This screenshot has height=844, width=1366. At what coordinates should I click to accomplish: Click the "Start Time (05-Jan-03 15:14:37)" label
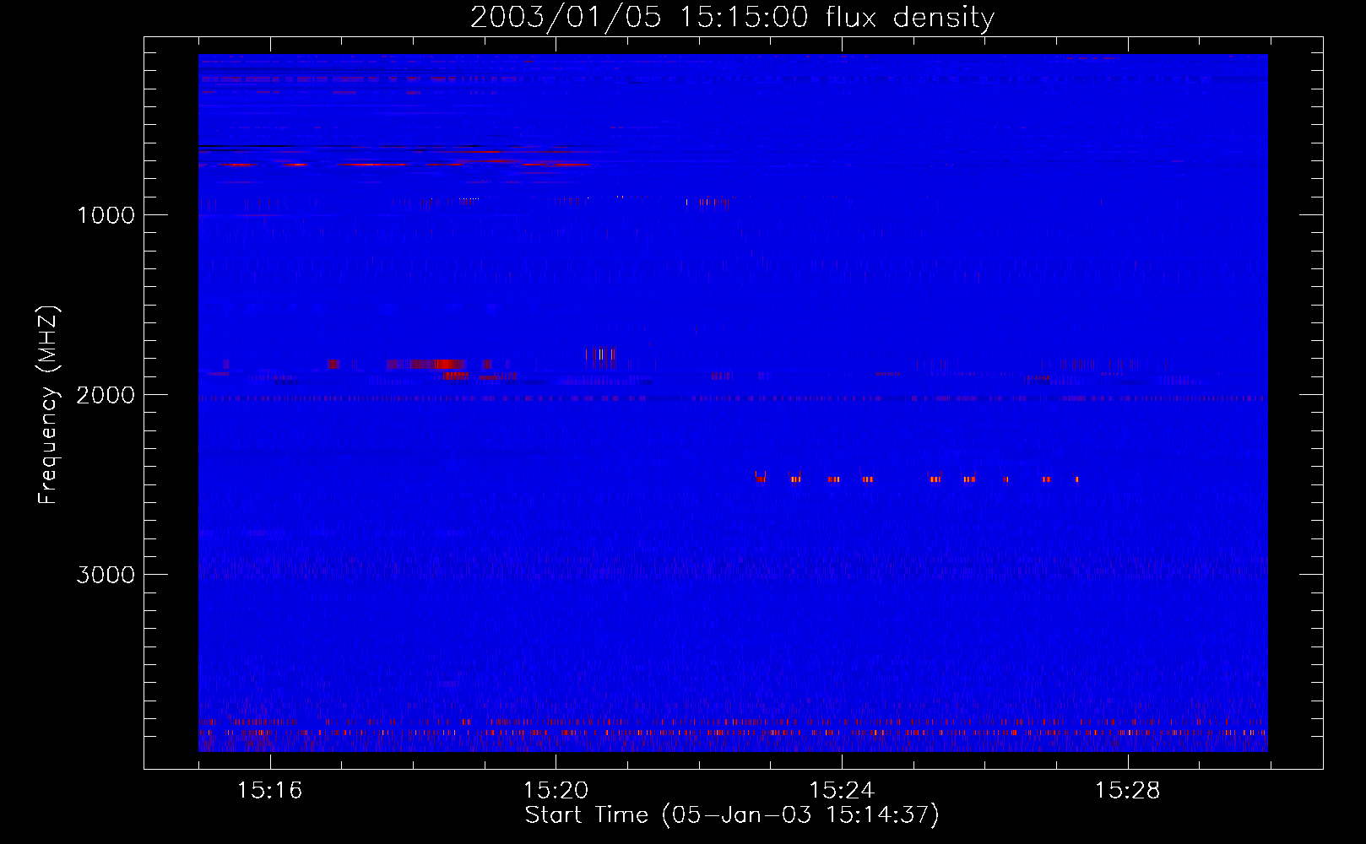pyautogui.click(x=732, y=815)
